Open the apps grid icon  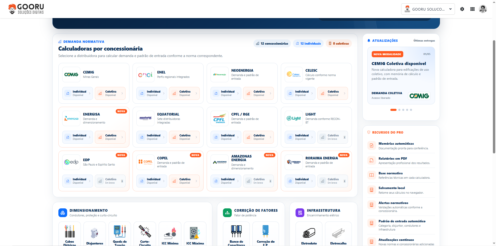point(472,9)
